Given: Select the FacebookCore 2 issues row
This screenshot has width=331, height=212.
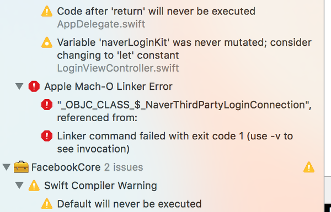Looking at the screenshot, I should coord(87,167).
